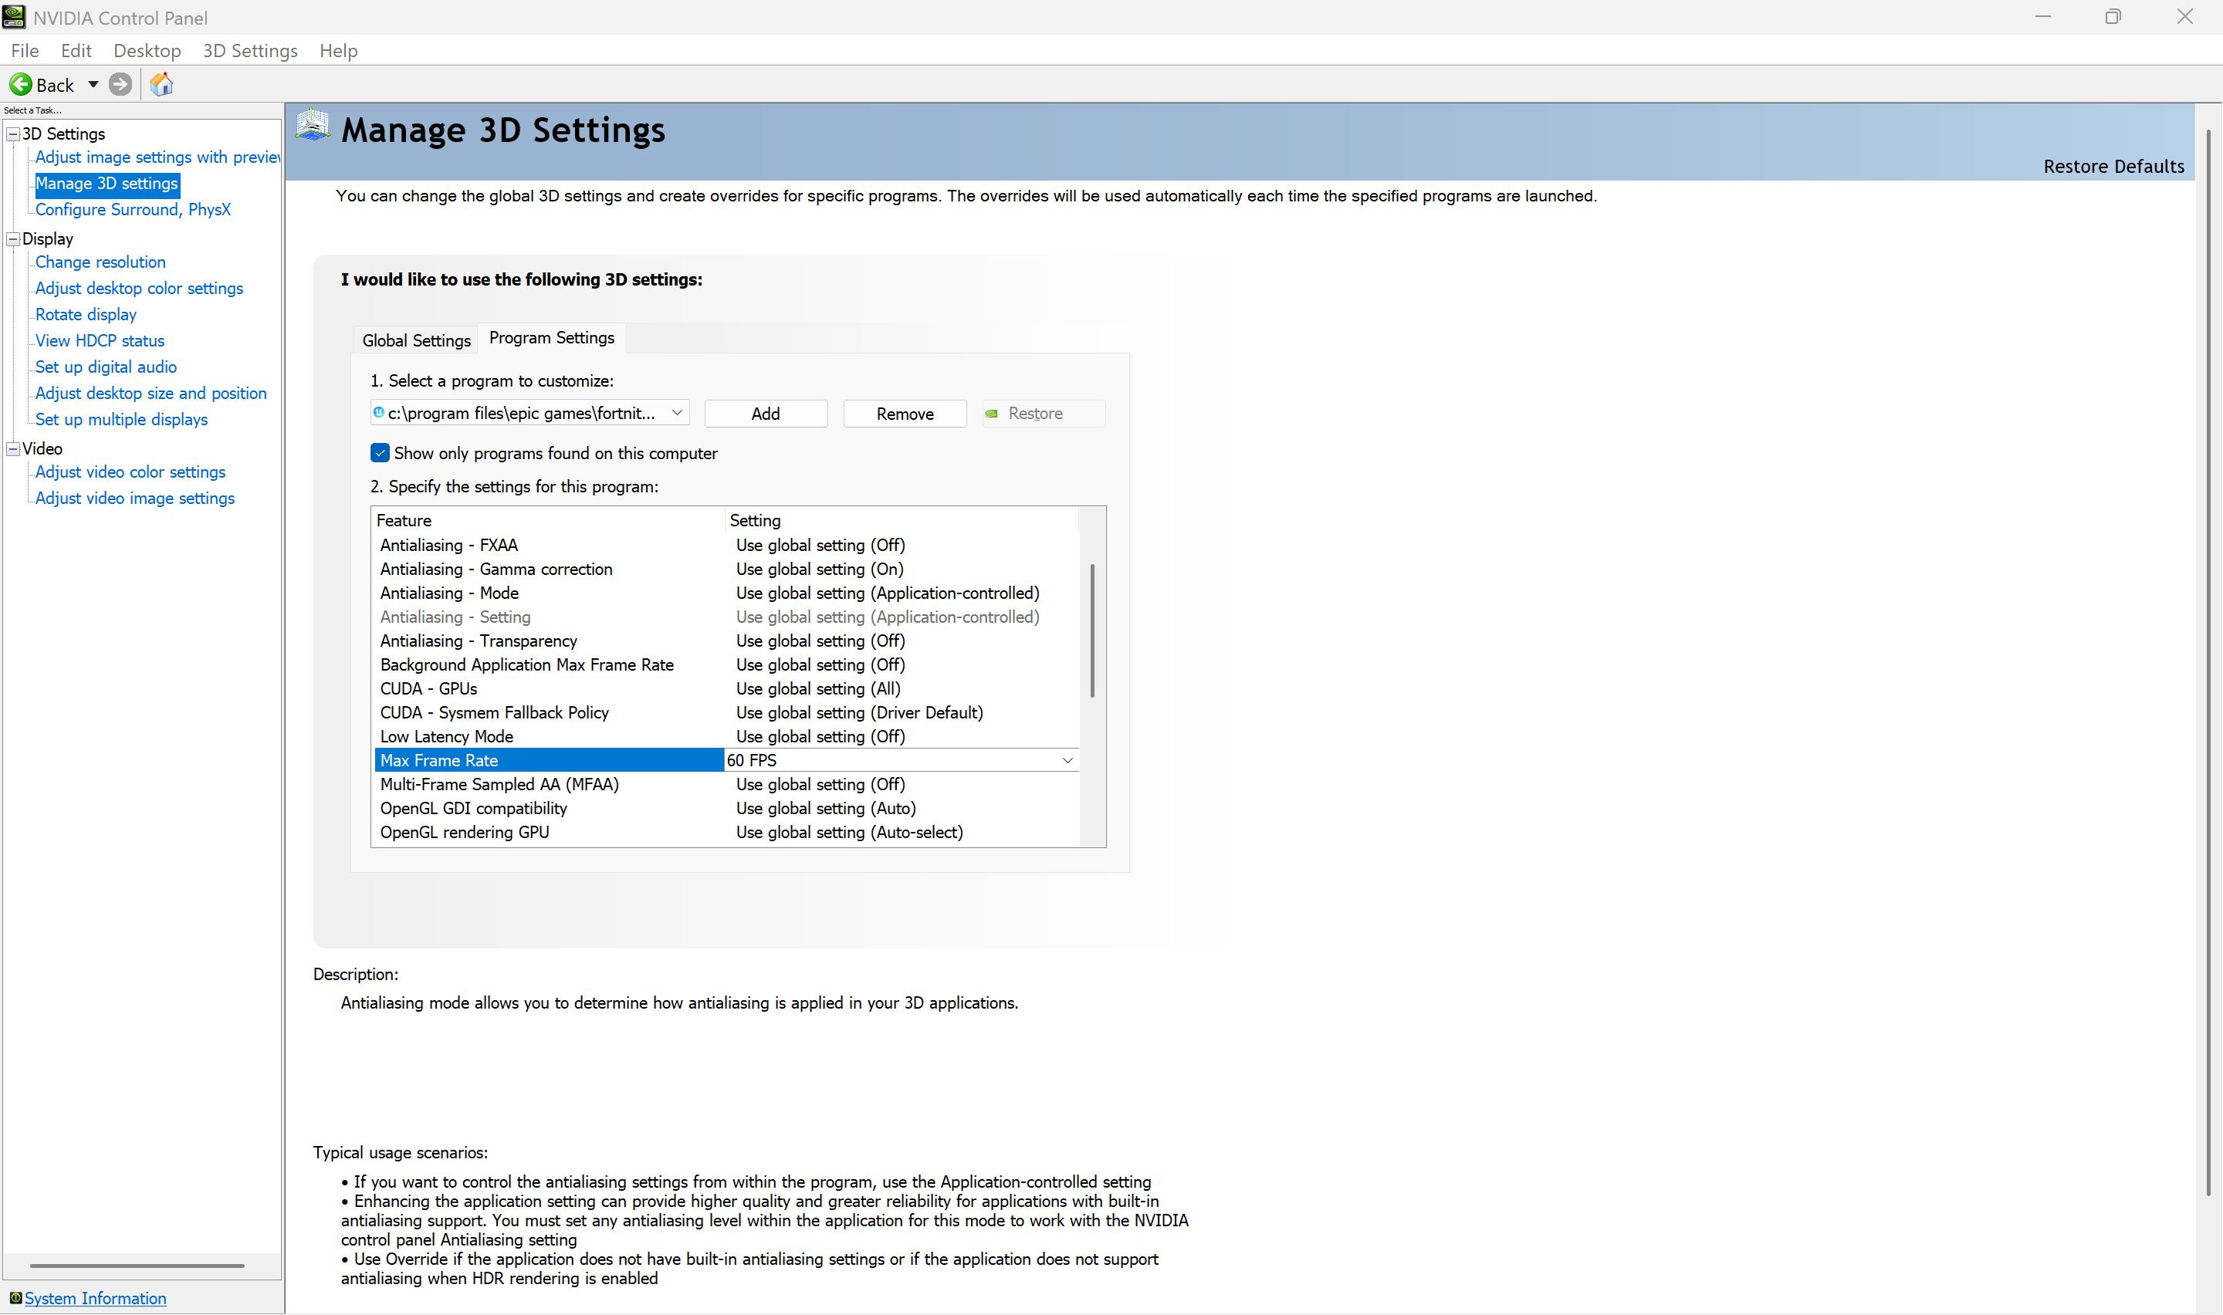Click the Manage 3D Settings header icon

pos(313,126)
